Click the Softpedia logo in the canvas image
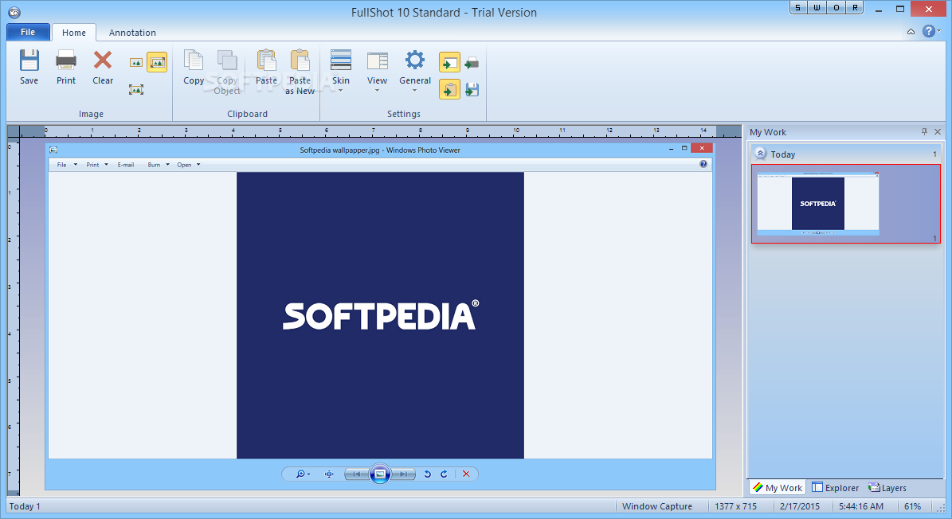 [x=381, y=315]
